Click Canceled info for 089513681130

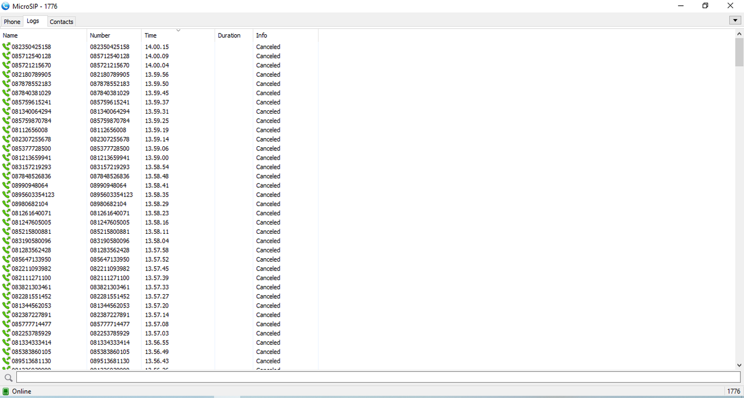[268, 361]
